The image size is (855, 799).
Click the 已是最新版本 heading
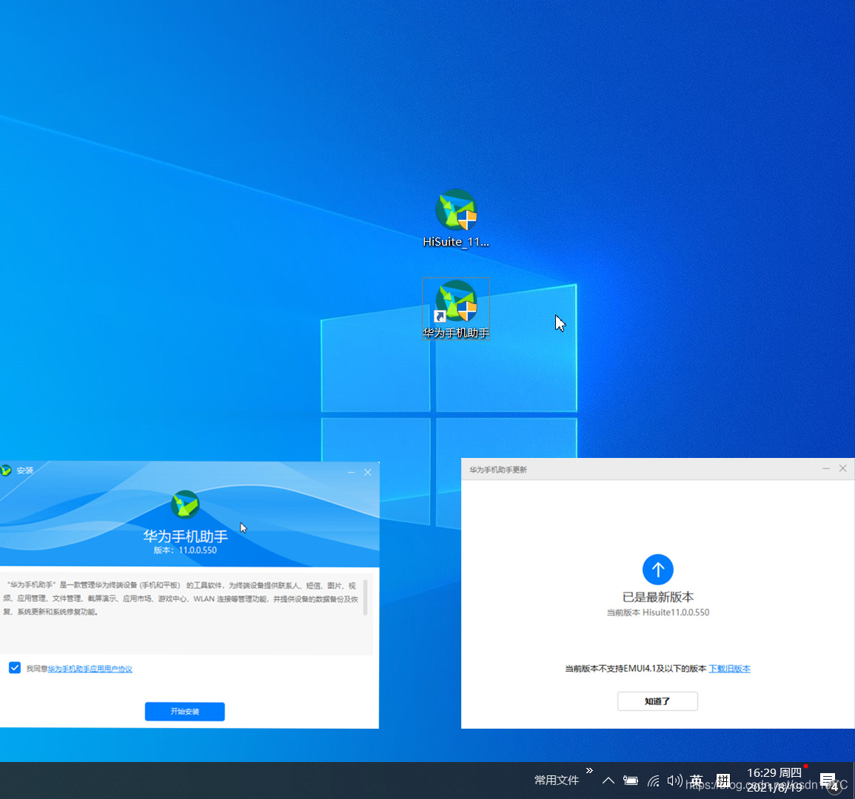(658, 597)
